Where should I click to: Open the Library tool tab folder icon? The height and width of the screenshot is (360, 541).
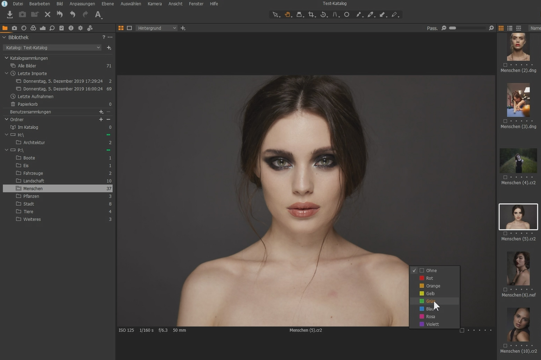click(5, 28)
